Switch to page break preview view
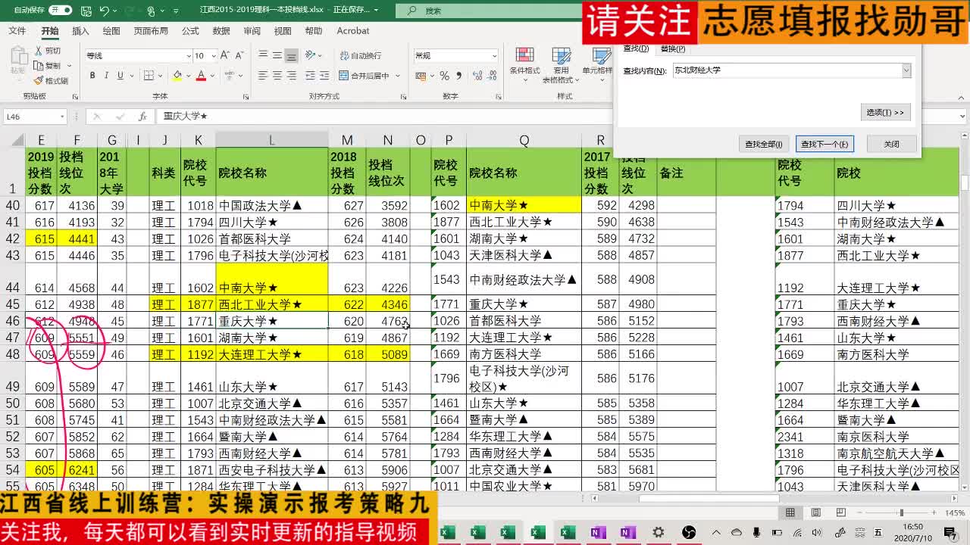The height and width of the screenshot is (545, 970). tap(842, 512)
